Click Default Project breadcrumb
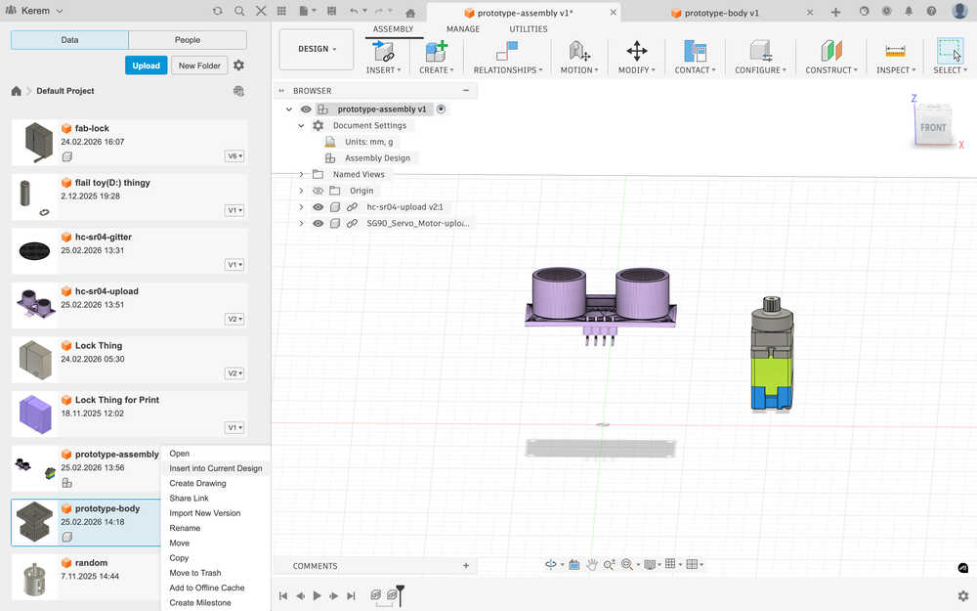The image size is (977, 611). pos(65,91)
